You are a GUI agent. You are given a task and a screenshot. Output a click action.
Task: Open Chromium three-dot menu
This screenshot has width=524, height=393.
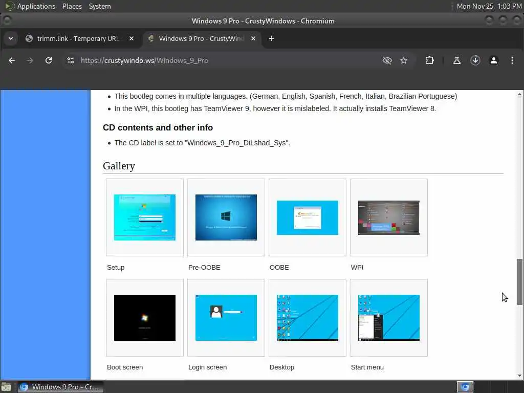pos(512,60)
